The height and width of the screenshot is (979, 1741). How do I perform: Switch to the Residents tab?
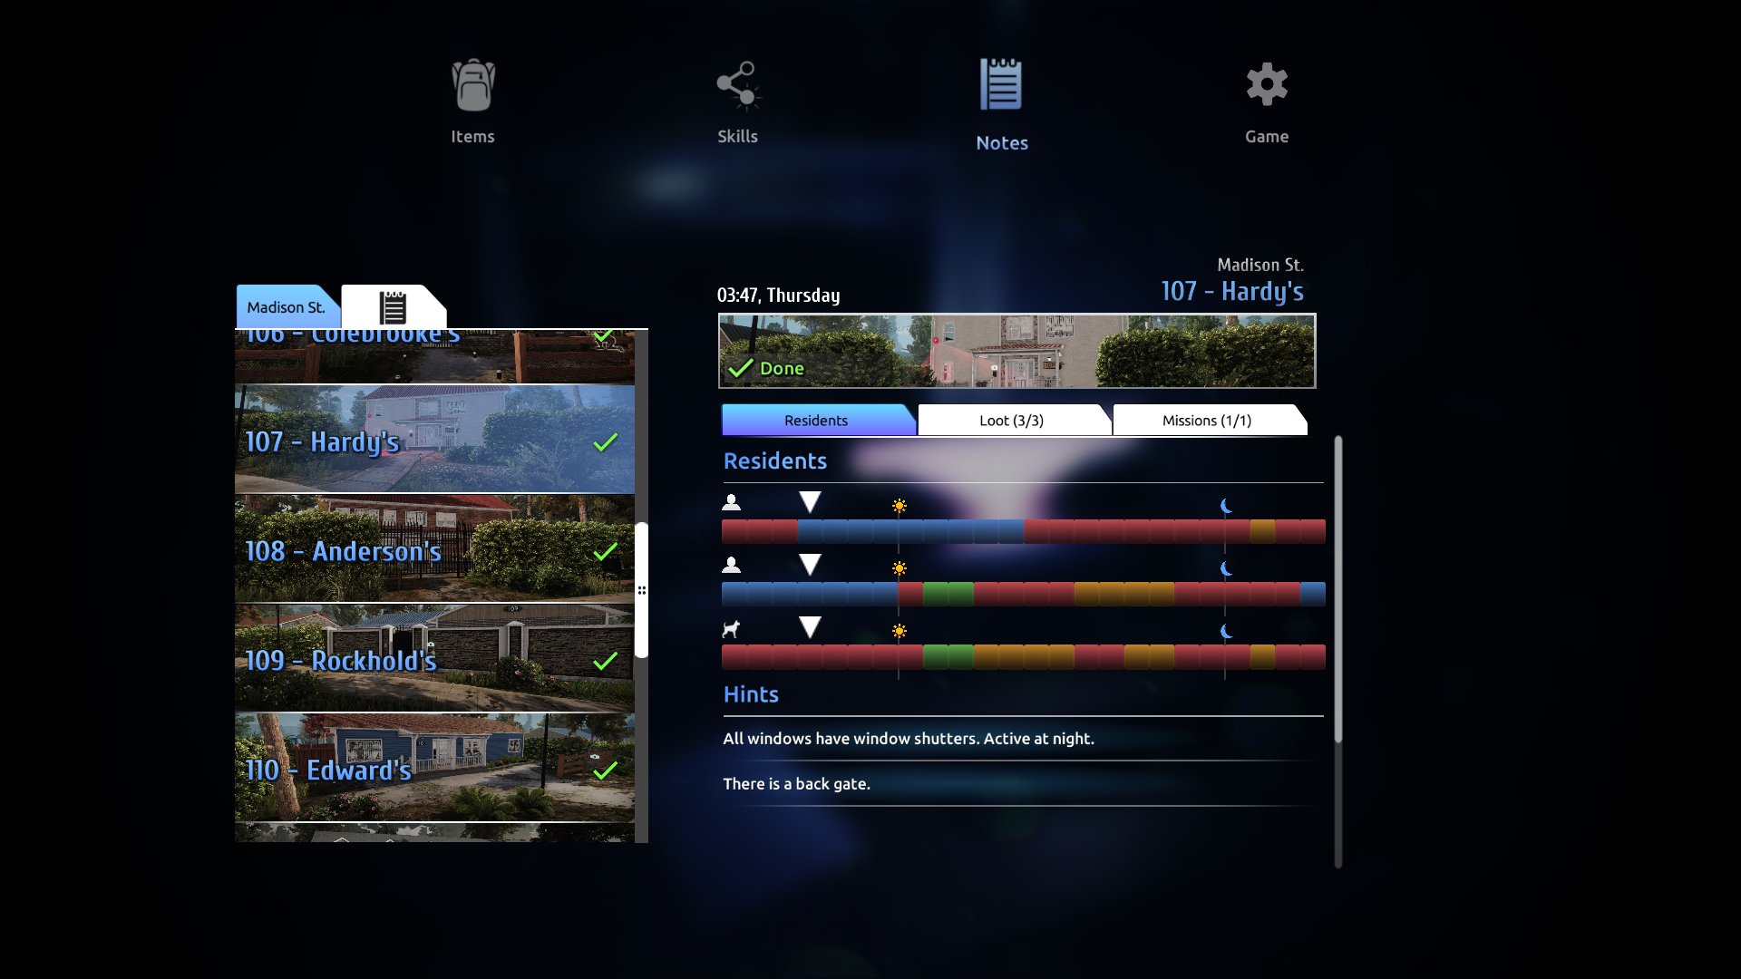coord(815,420)
